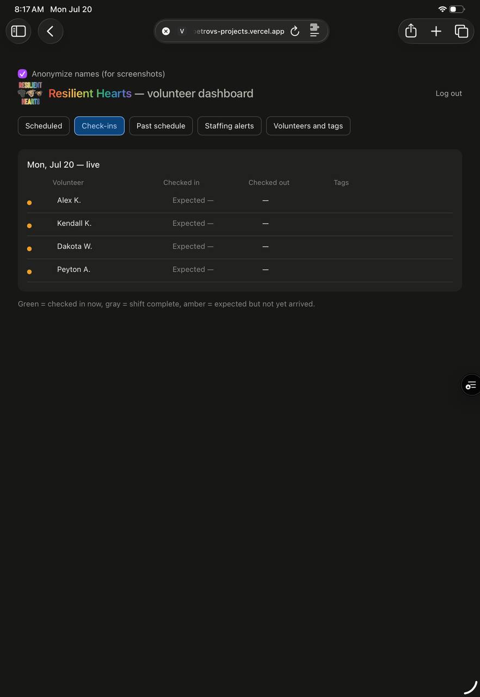Go back with the back arrow

51,31
